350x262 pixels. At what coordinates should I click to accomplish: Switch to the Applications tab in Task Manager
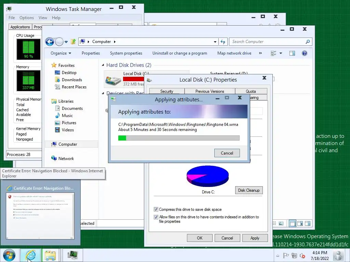[x=20, y=27]
